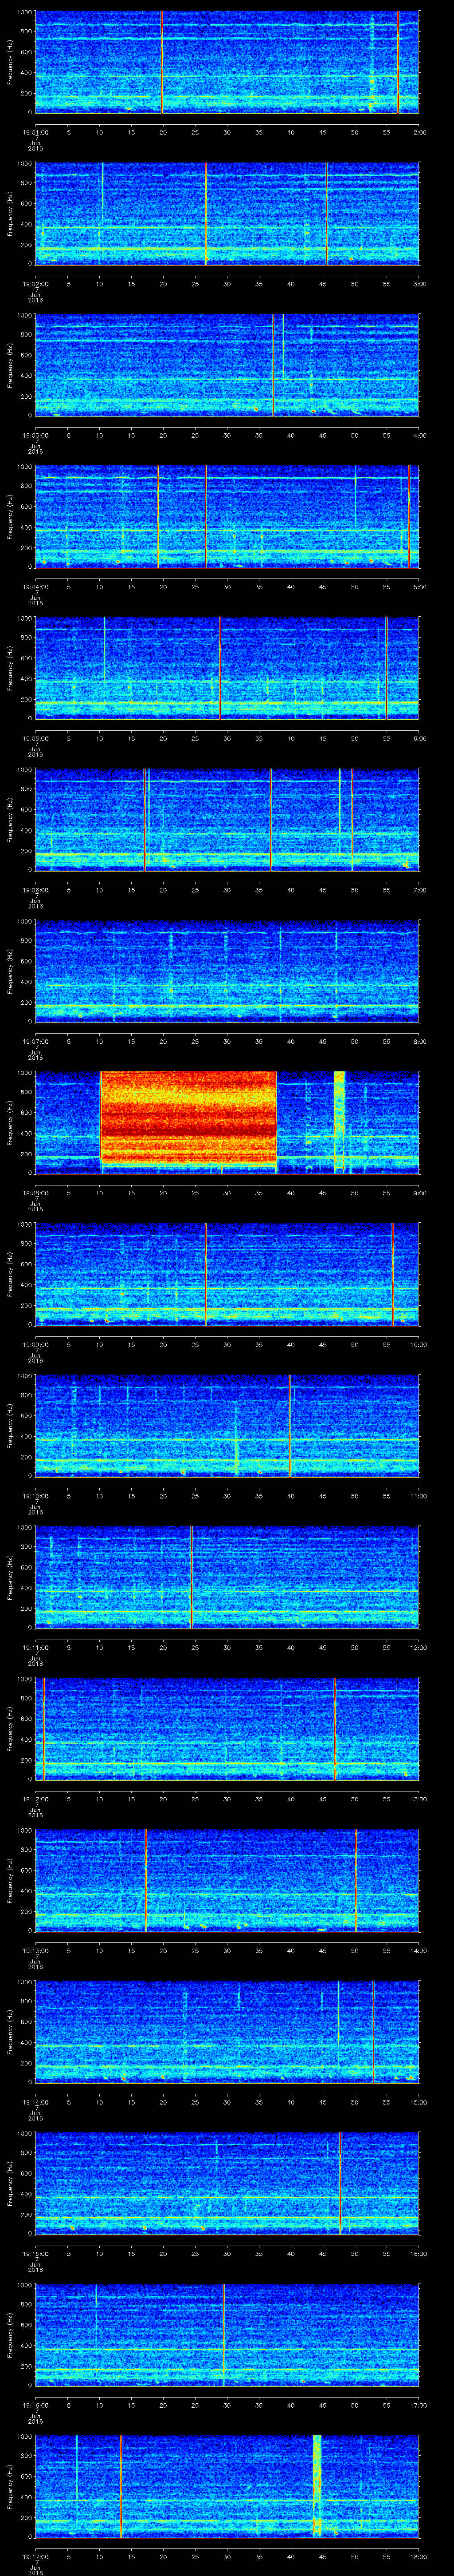Select the spectrogram panel starting at 19:05:00
The height and width of the screenshot is (2576, 454).
click(x=227, y=668)
